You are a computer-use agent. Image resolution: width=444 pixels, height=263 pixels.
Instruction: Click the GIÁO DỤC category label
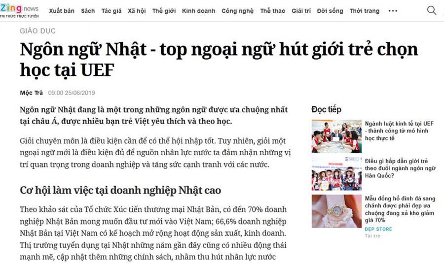37,31
